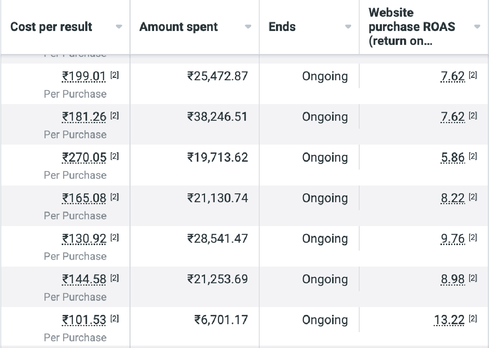Click the footnote [2] marker beside ROAS 9.76

473,237
